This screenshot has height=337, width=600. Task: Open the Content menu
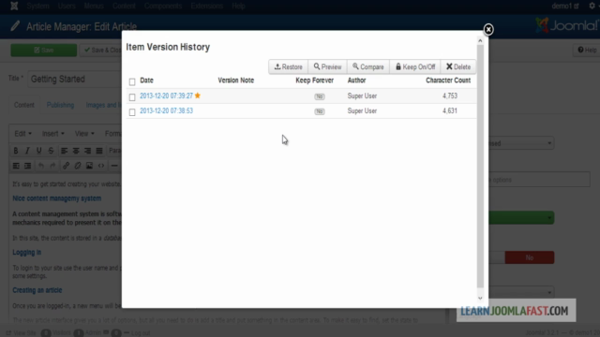(124, 7)
